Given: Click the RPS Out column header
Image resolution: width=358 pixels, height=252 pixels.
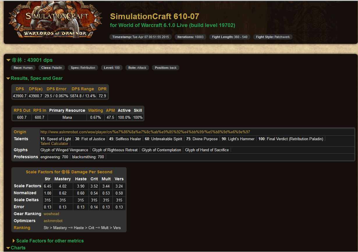Looking at the screenshot, I should (x=22, y=110).
